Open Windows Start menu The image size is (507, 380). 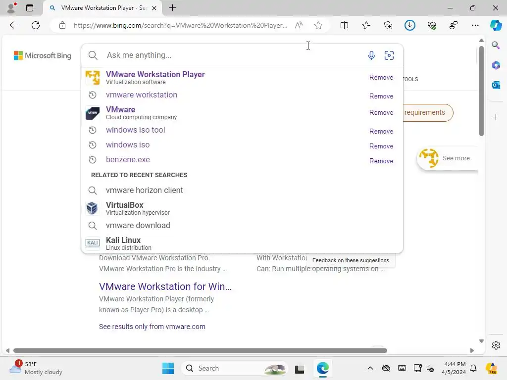tap(168, 368)
